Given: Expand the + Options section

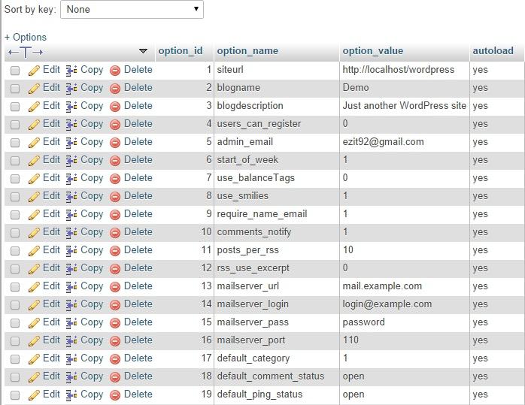Looking at the screenshot, I should [26, 37].
